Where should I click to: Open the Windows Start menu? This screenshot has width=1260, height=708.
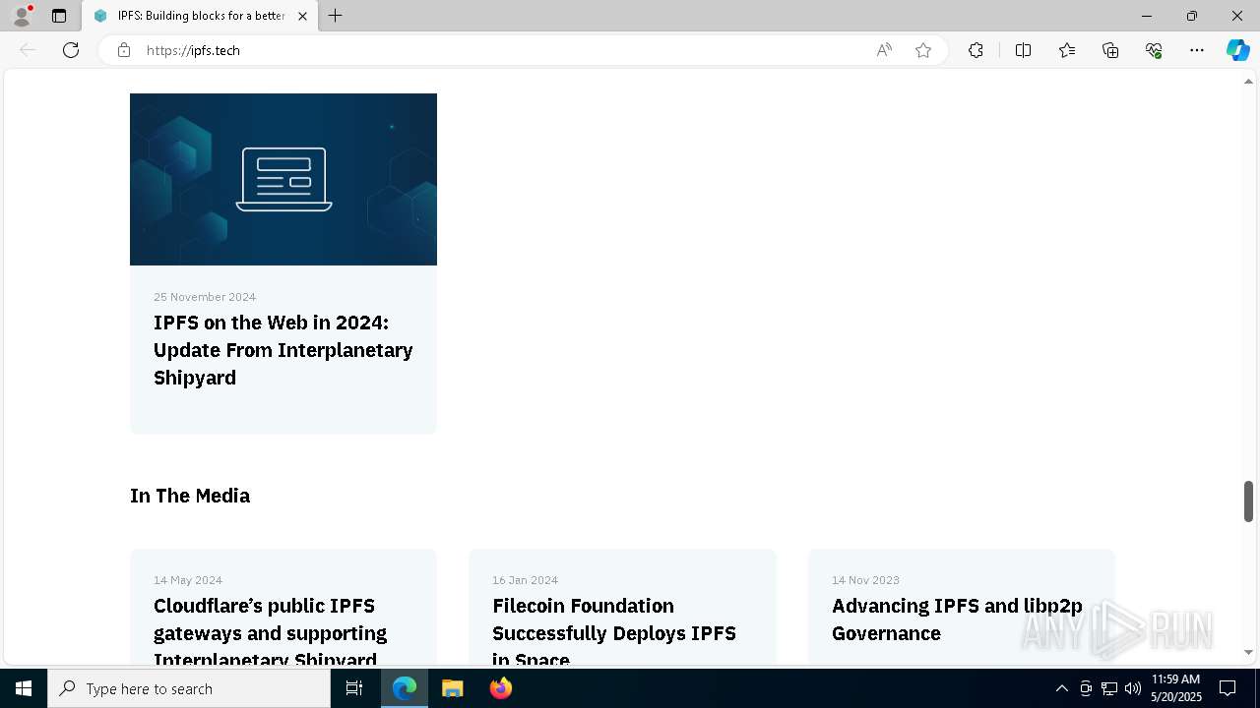[x=24, y=688]
